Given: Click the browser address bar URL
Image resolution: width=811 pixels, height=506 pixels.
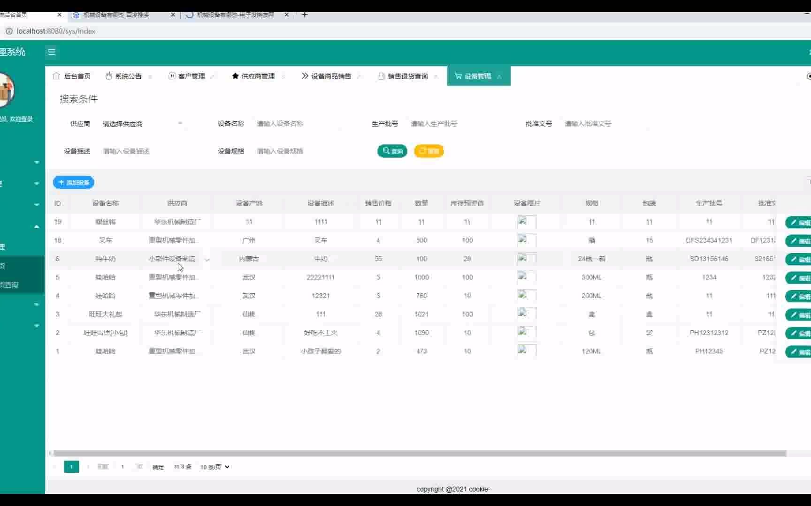Looking at the screenshot, I should click(x=56, y=31).
